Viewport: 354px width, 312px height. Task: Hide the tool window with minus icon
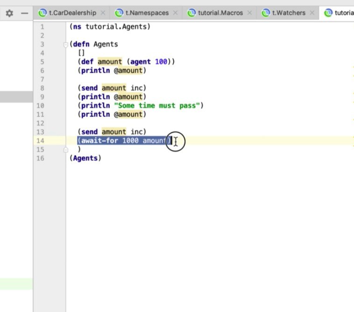(x=25, y=13)
